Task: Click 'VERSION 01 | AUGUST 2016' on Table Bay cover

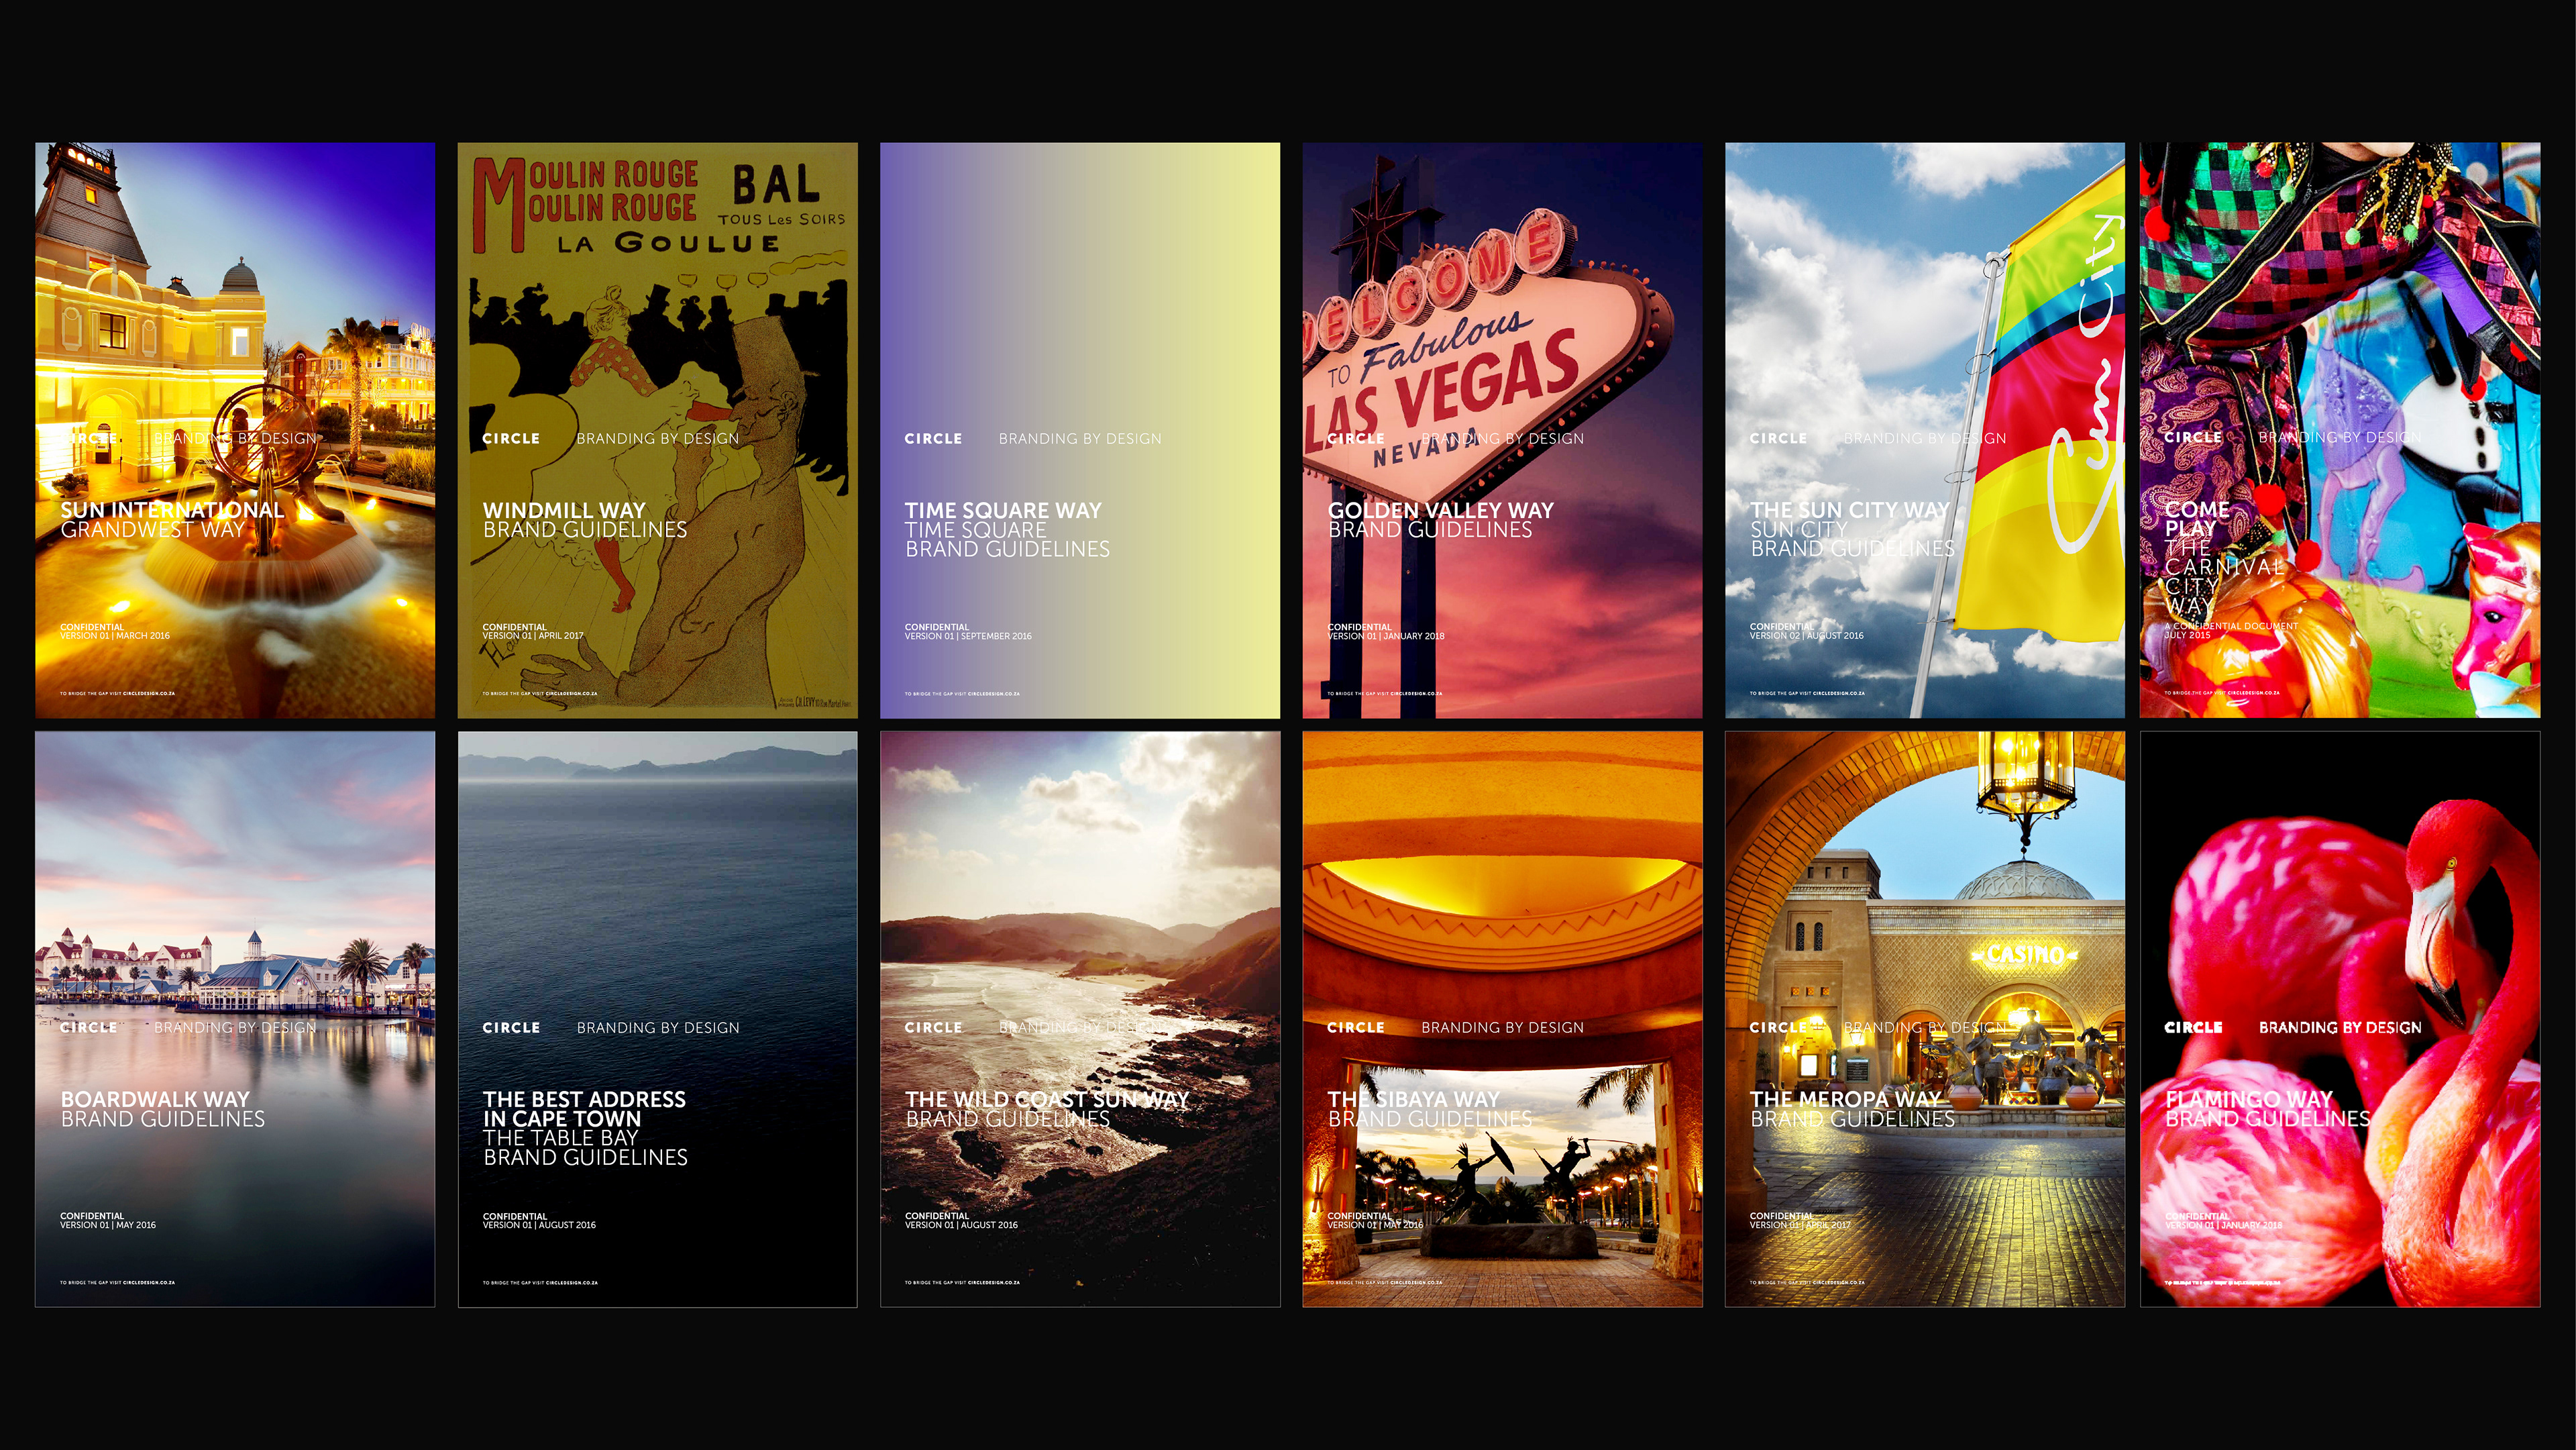Action: pos(539,1225)
